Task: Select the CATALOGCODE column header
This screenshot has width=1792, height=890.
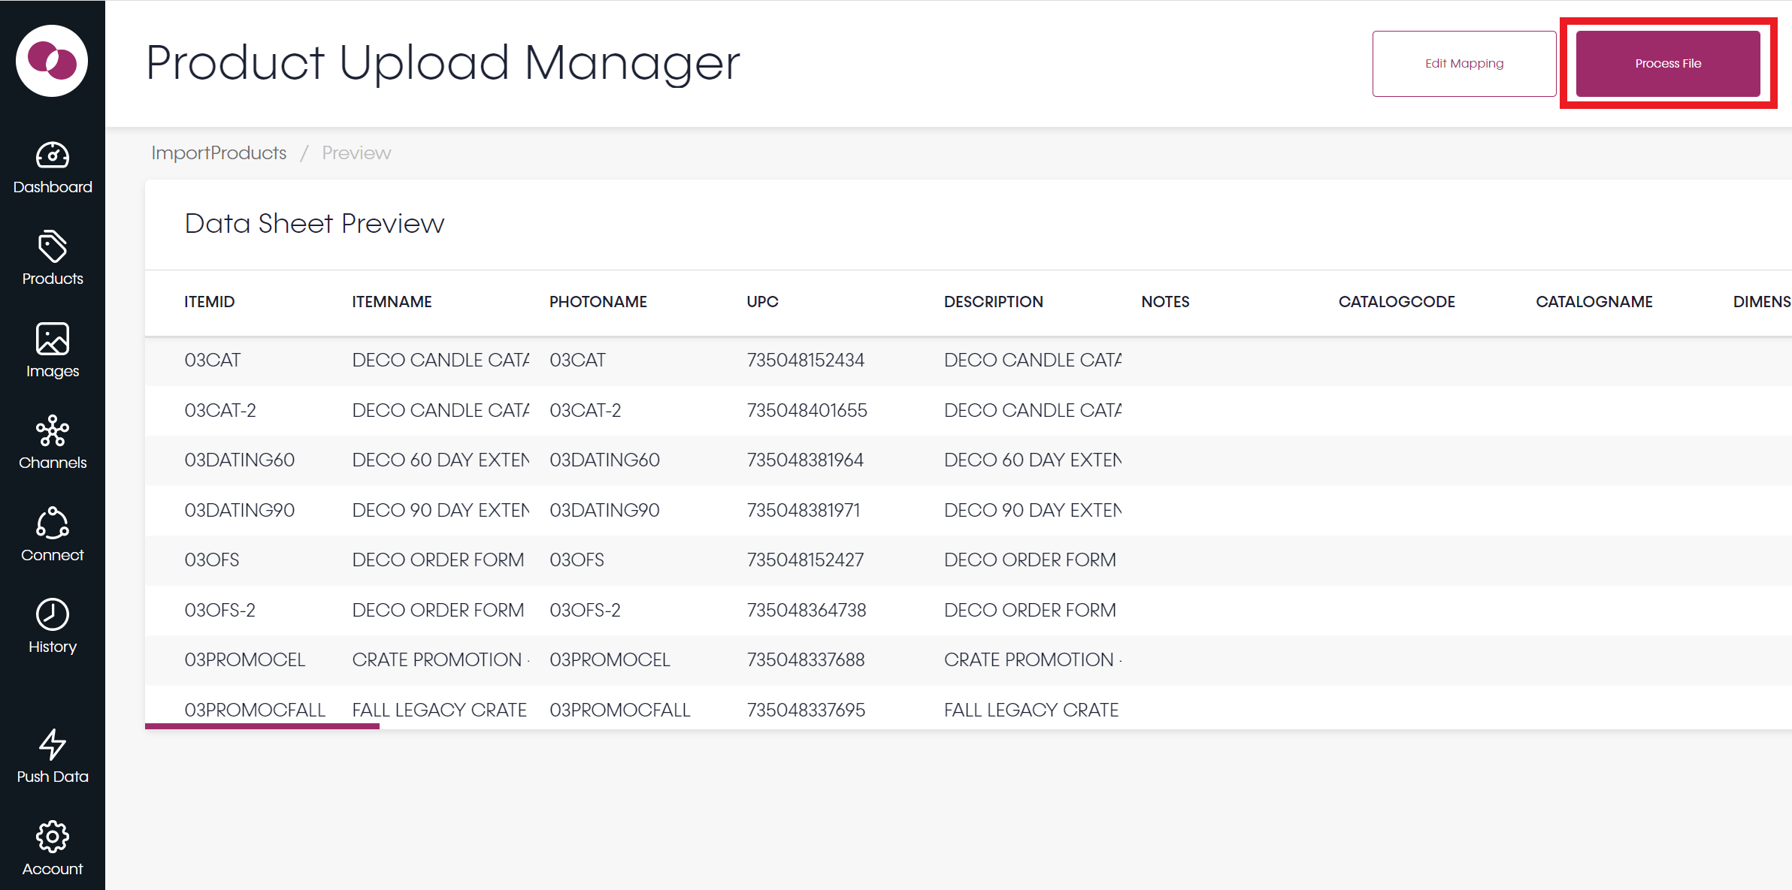Action: (1397, 302)
